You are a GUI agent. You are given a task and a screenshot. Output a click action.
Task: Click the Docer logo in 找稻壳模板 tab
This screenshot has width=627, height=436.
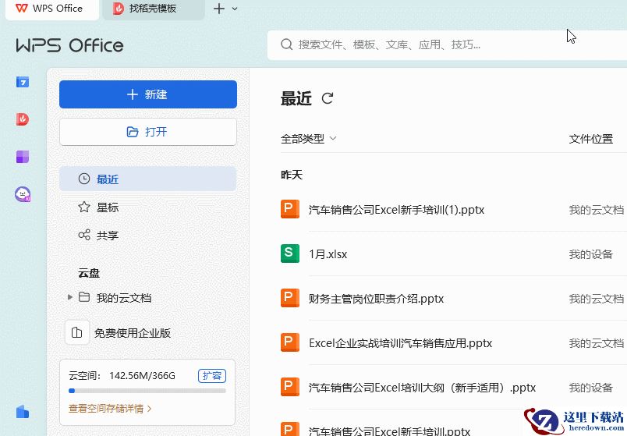tap(119, 9)
